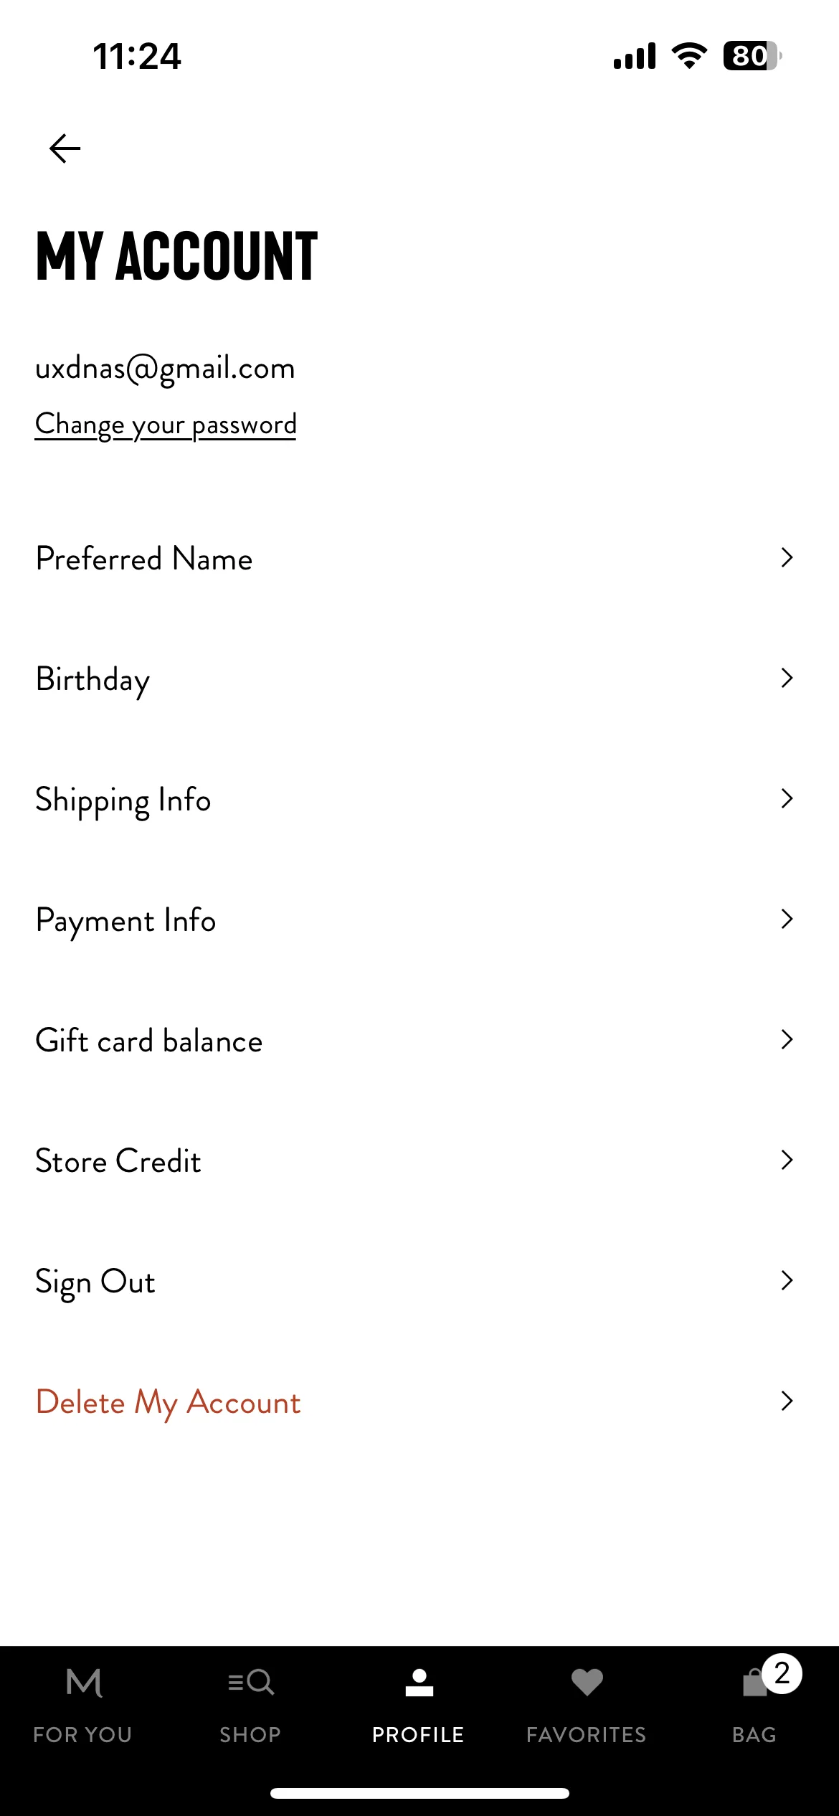Expand the Preferred Name chevron
The image size is (839, 1816).
(x=787, y=557)
